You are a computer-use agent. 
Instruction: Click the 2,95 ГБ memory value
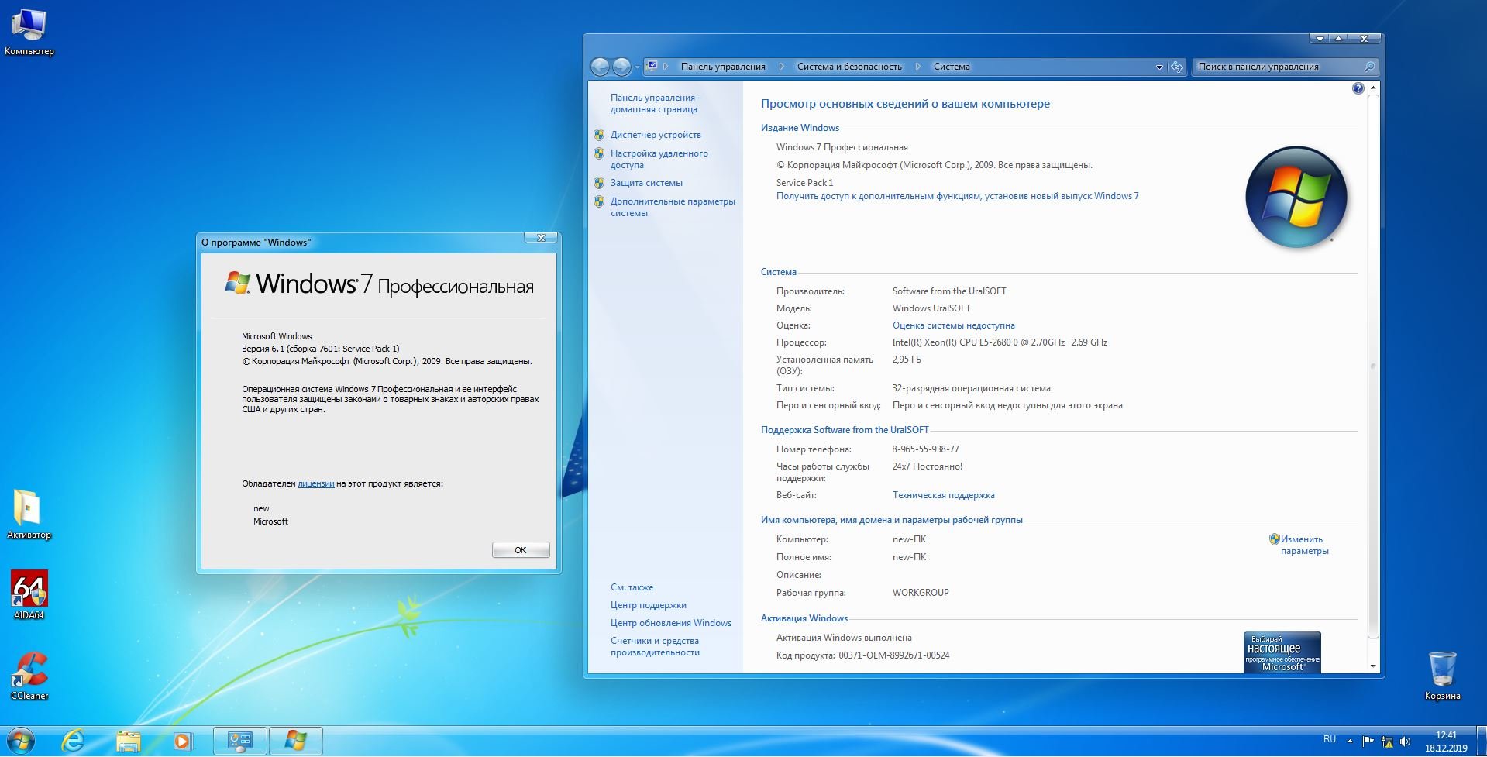(x=907, y=360)
